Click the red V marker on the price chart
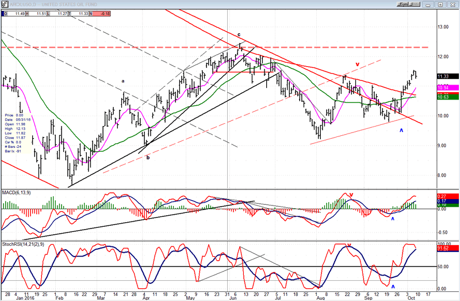The width and height of the screenshot is (460, 301). tap(358, 64)
